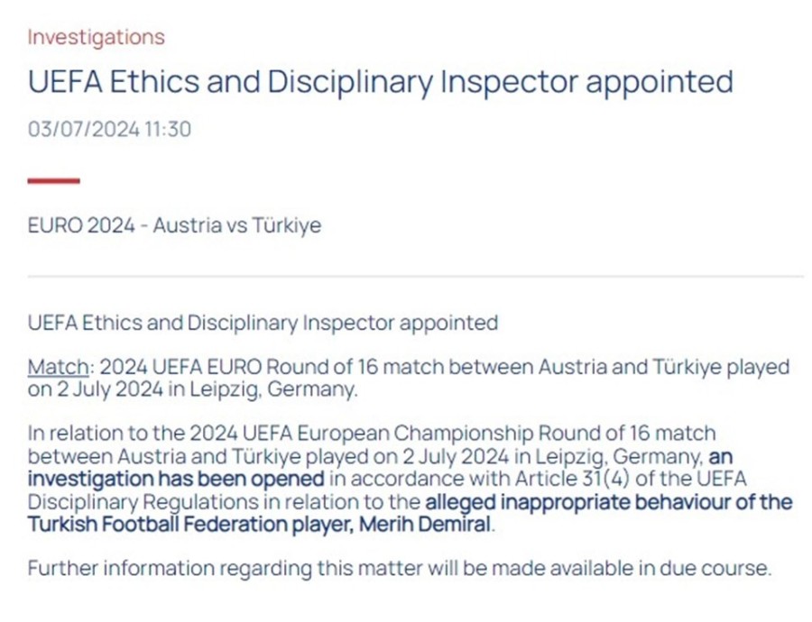
Task: Click the publication timestamp 03/07/2024 11:30
Action: 109,129
